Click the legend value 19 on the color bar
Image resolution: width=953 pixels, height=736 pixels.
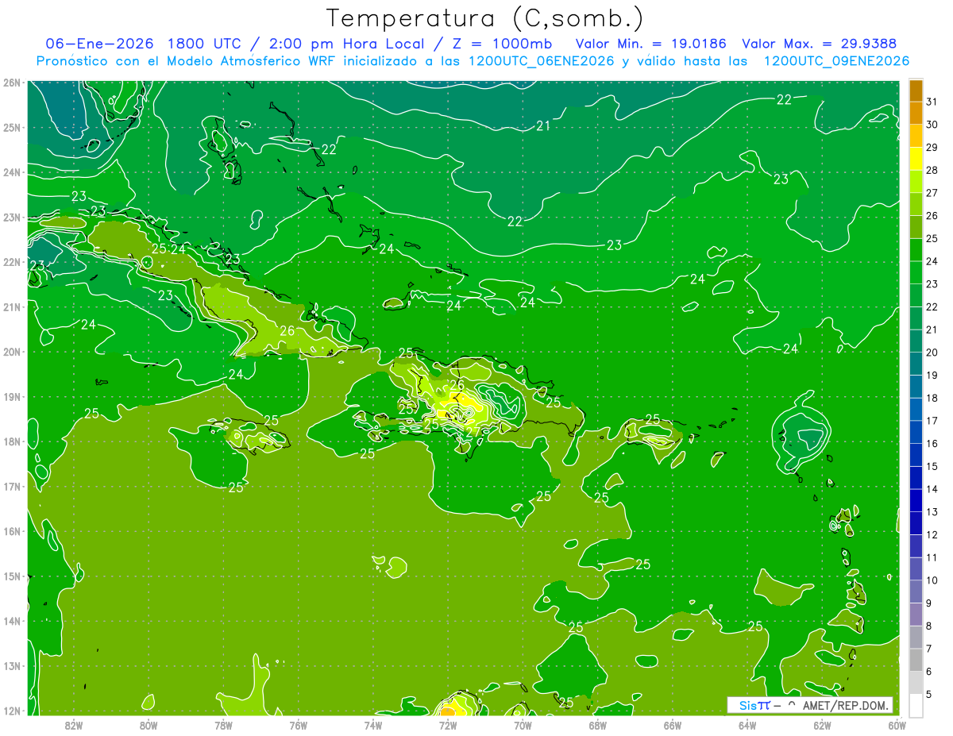(x=932, y=375)
